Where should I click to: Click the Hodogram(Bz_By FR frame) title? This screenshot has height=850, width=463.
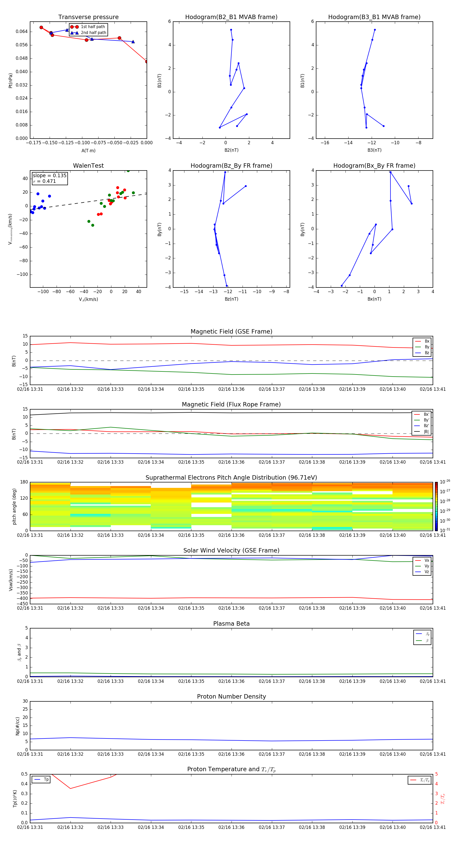231,166
